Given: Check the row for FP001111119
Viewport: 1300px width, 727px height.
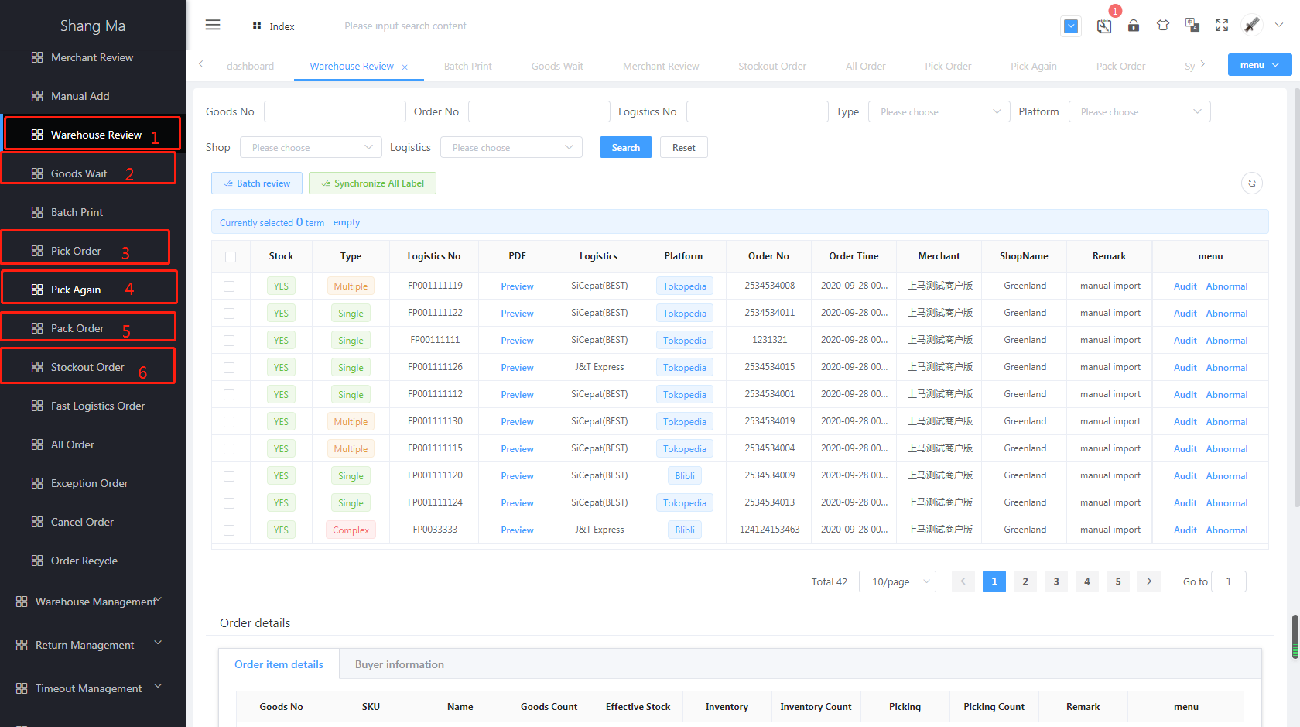Looking at the screenshot, I should pyautogui.click(x=229, y=286).
